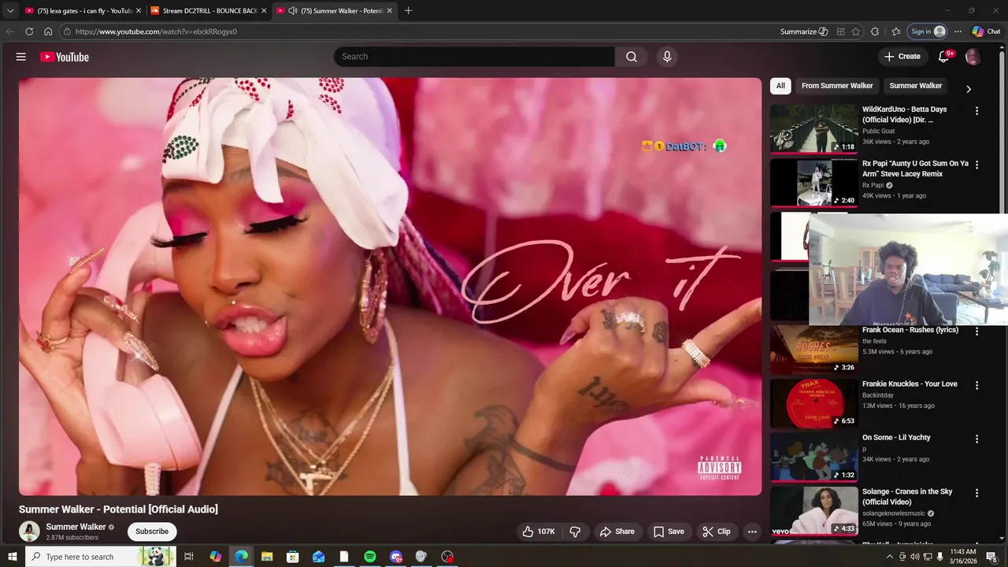The image size is (1008, 567).
Task: Add this page to favorites star
Action: [x=856, y=31]
